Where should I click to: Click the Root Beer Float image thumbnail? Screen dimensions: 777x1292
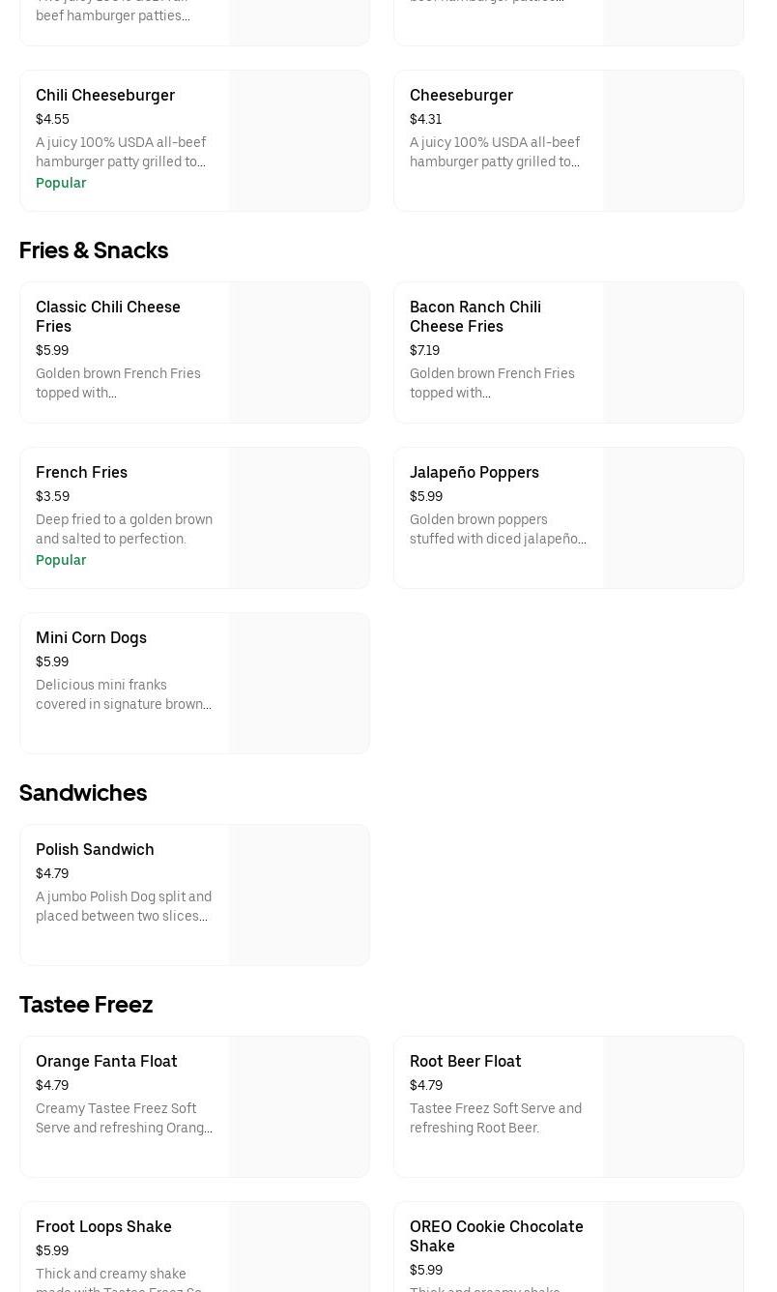673,1106
